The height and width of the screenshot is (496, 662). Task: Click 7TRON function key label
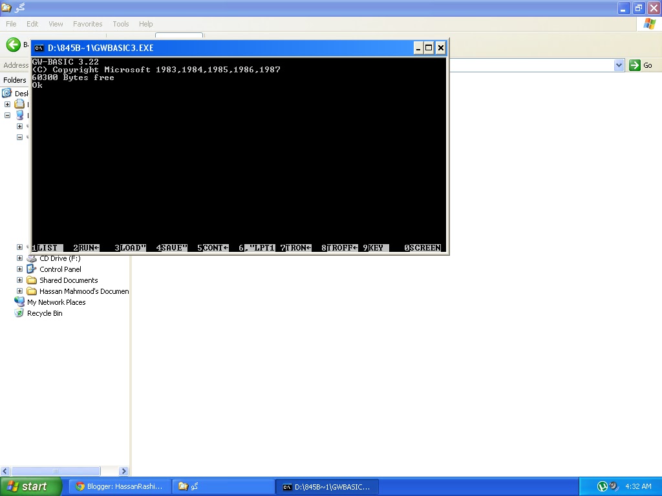[x=296, y=248]
